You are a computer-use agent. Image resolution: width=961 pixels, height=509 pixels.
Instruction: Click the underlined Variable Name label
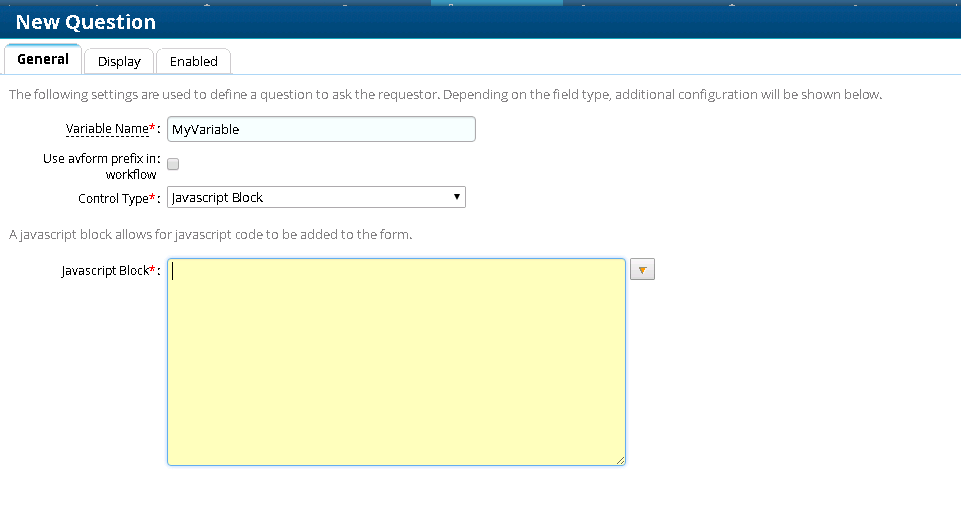(x=106, y=129)
